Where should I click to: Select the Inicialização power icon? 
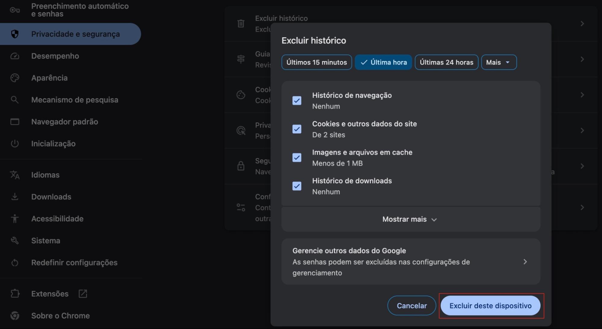pyautogui.click(x=14, y=143)
